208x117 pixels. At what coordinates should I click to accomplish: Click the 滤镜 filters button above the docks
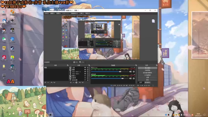[x=82, y=62]
